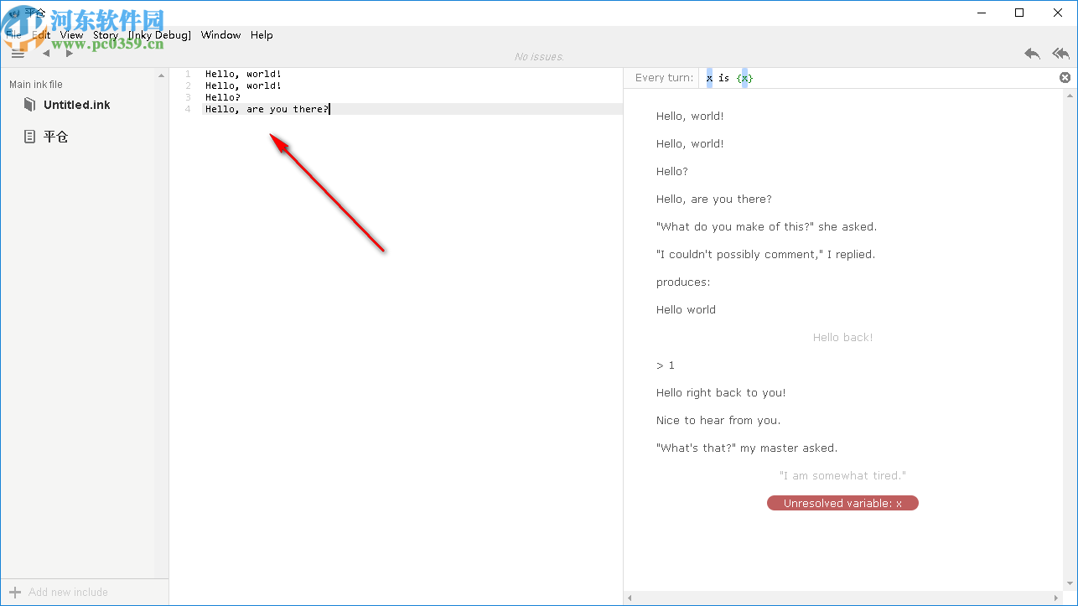Screen dimensions: 1078x606
Task: Choose the 'Hello back!' option
Action: [842, 337]
